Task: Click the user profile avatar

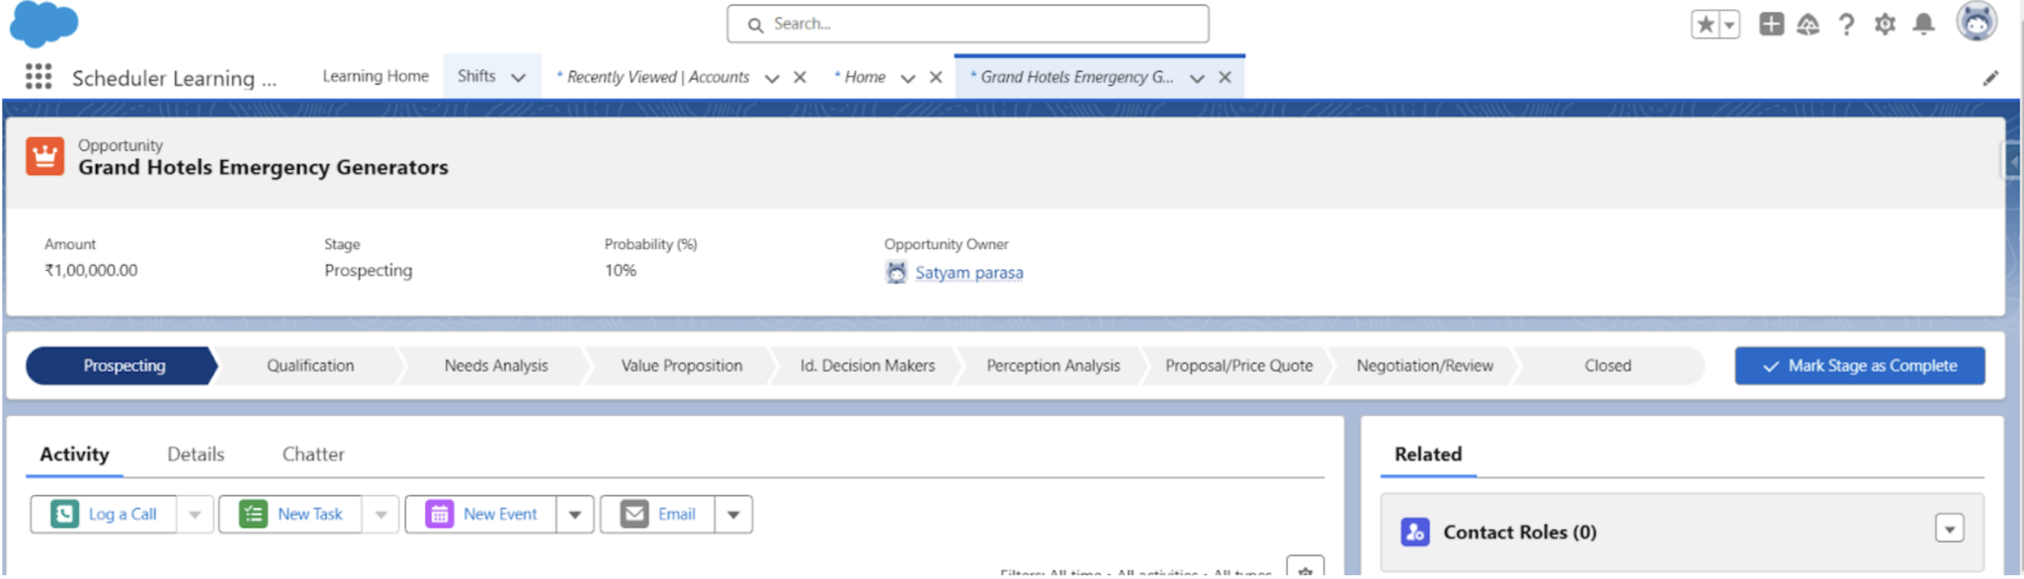Action: [x=1977, y=22]
